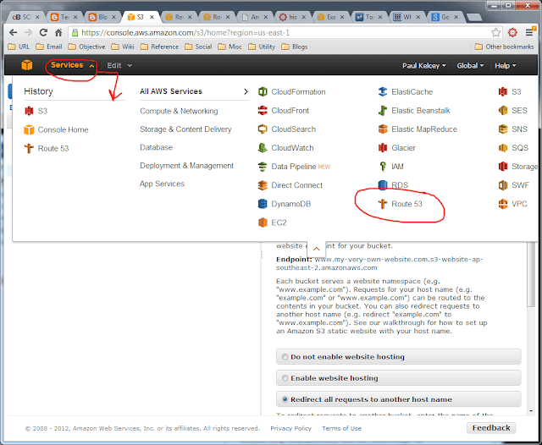Open S3 icon in services grid
542x445 pixels.
[x=503, y=92]
